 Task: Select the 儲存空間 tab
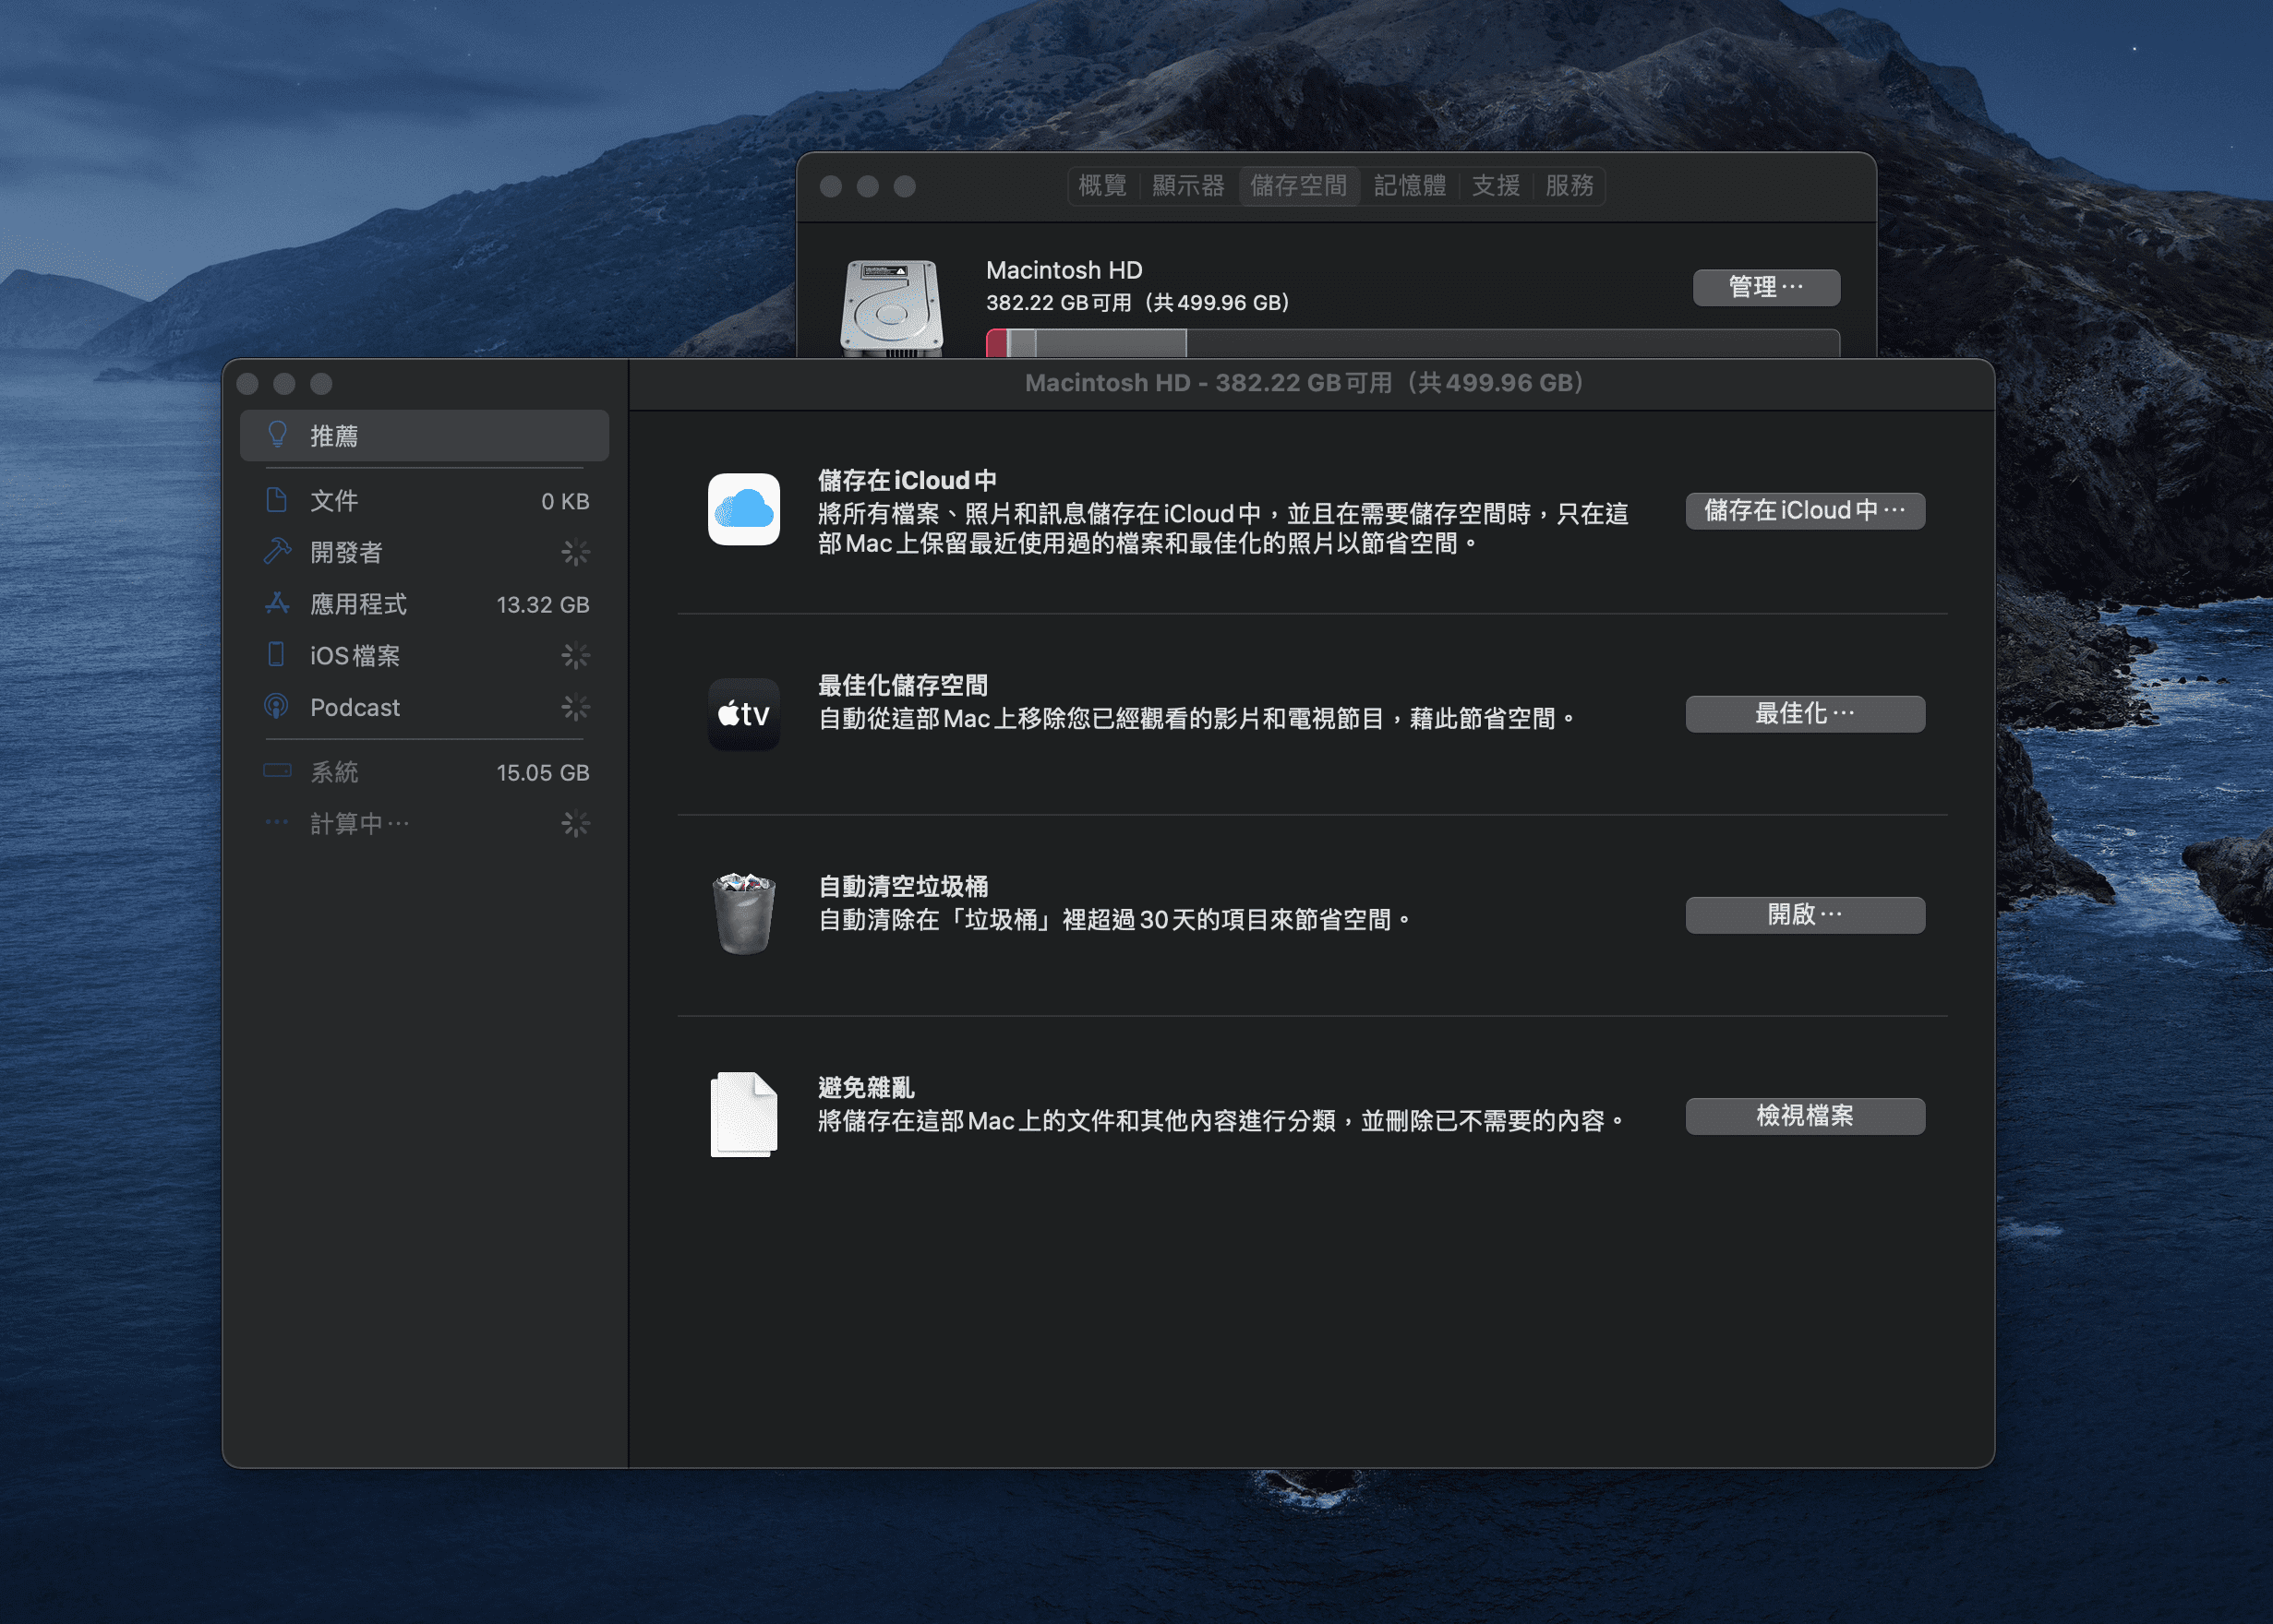click(1299, 186)
